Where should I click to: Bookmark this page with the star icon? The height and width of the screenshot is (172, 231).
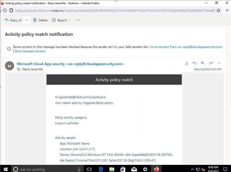pyautogui.click(x=218, y=10)
